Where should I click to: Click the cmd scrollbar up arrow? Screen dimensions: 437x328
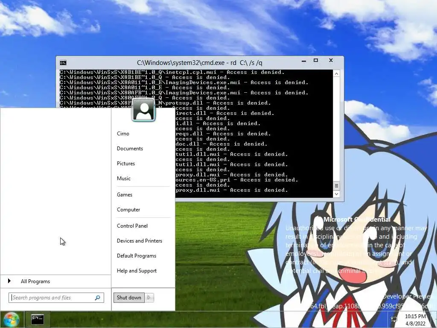pyautogui.click(x=336, y=73)
